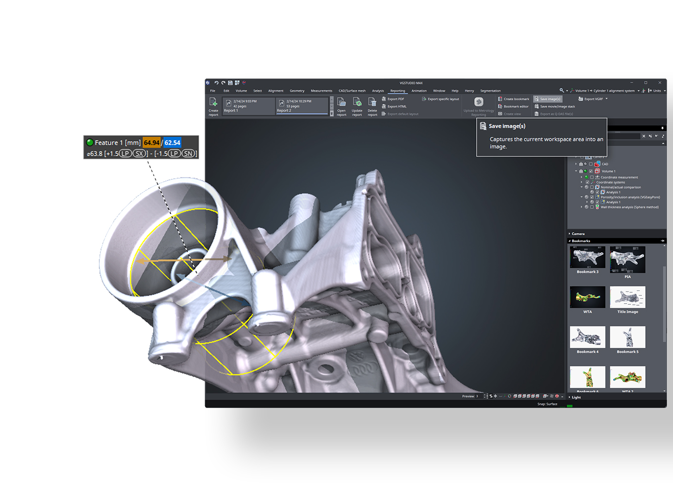Click the Volume 1 object icon in tree
The image size is (673, 487).
point(597,171)
